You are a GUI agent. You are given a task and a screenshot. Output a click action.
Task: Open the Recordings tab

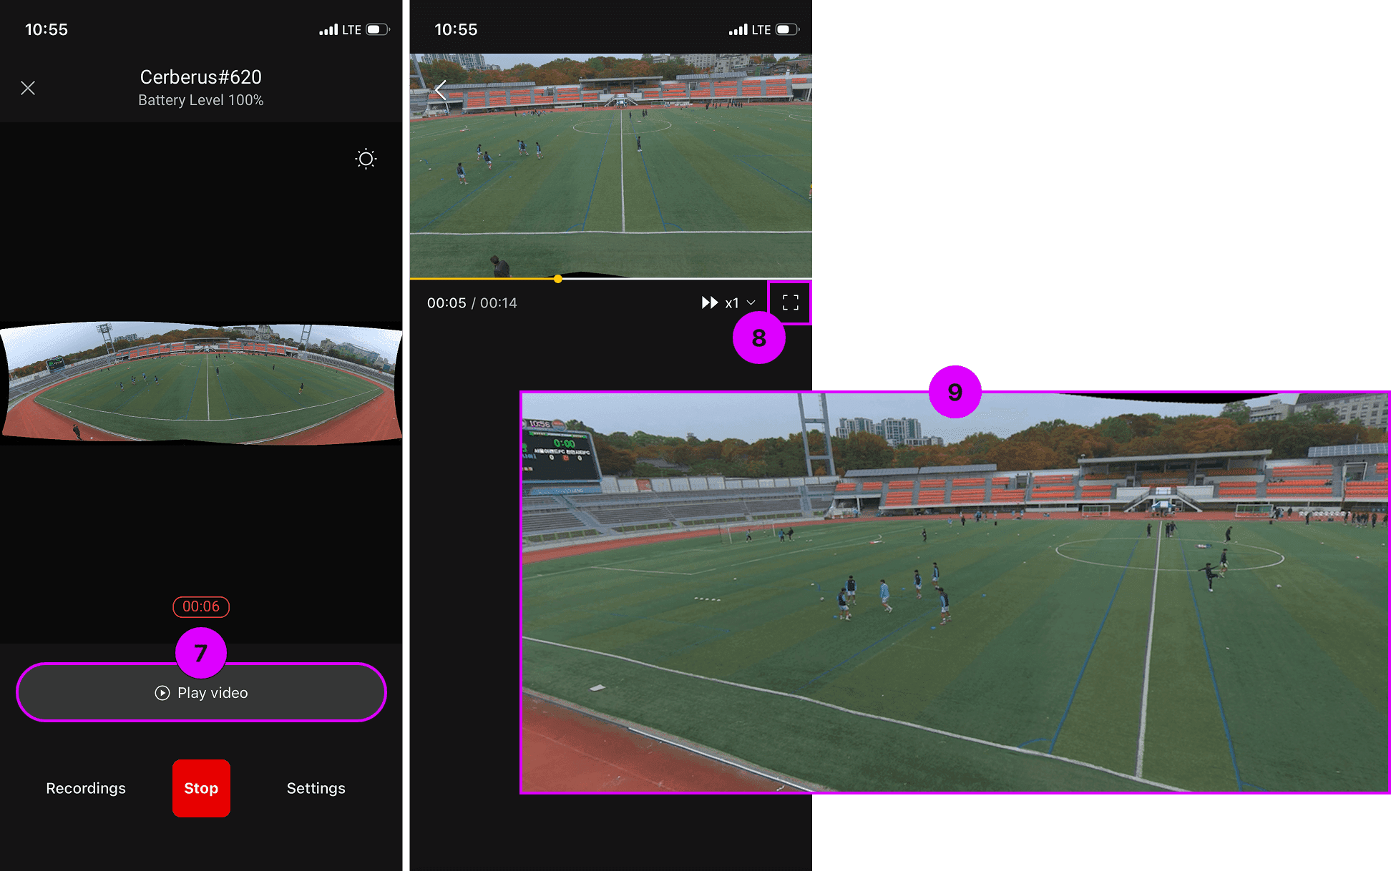86,788
